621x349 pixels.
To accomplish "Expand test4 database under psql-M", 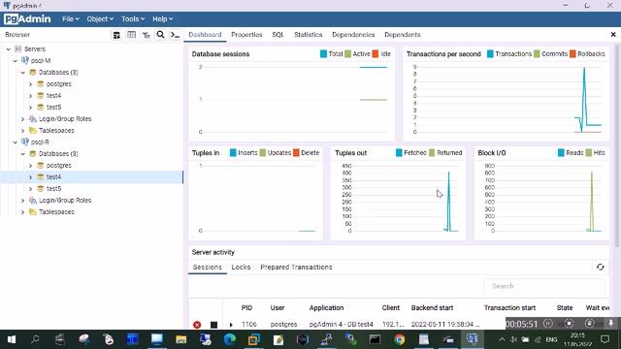I will pos(30,96).
